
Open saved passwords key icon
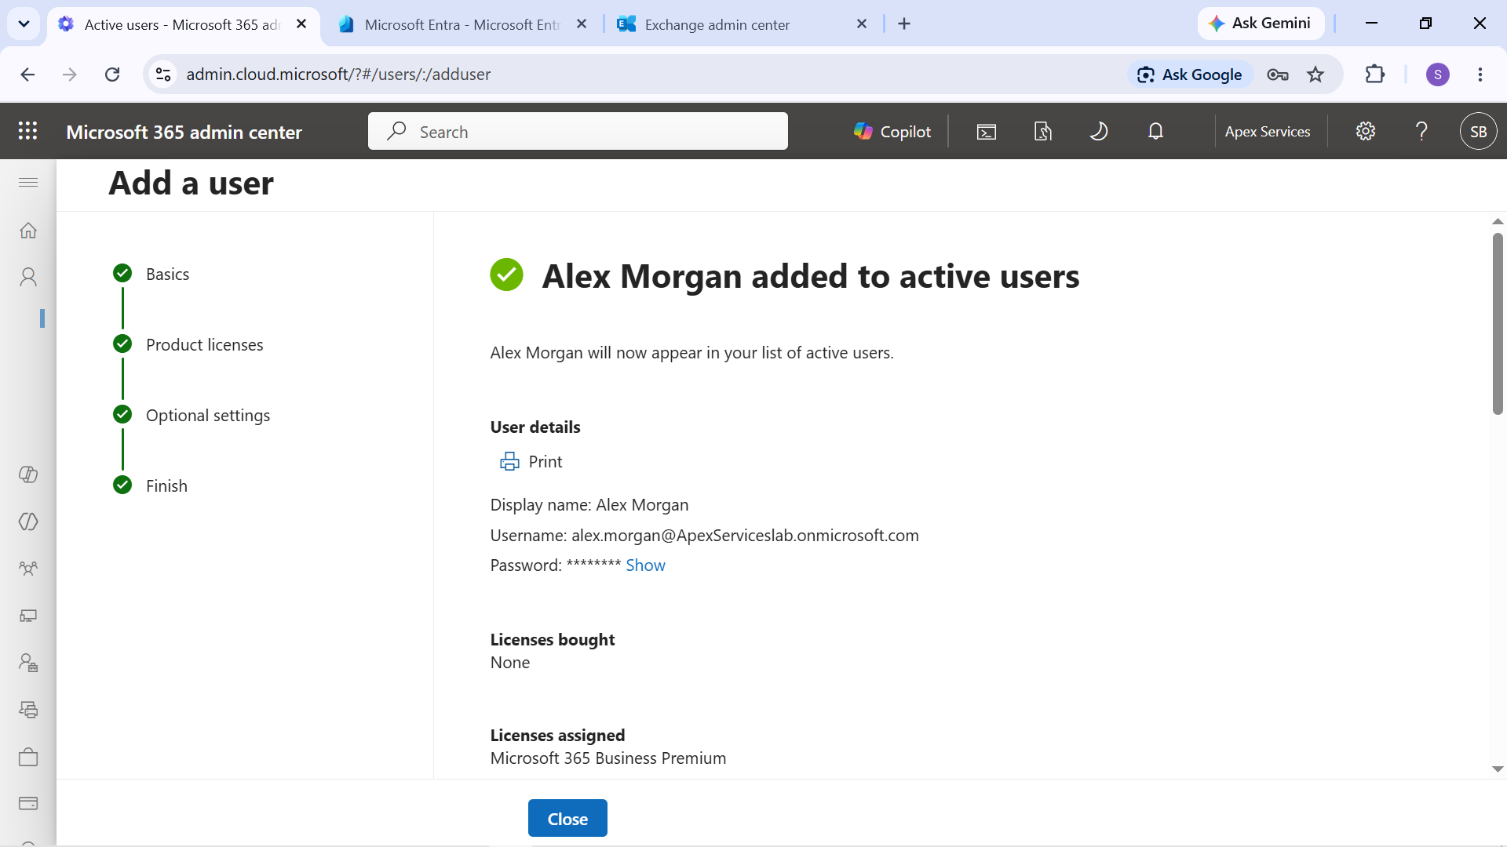1278,75
